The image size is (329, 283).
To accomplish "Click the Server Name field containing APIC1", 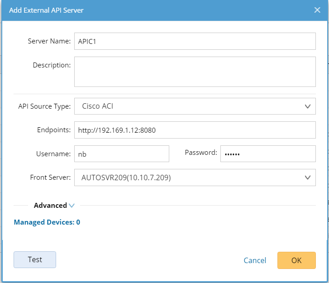I will (195, 41).
